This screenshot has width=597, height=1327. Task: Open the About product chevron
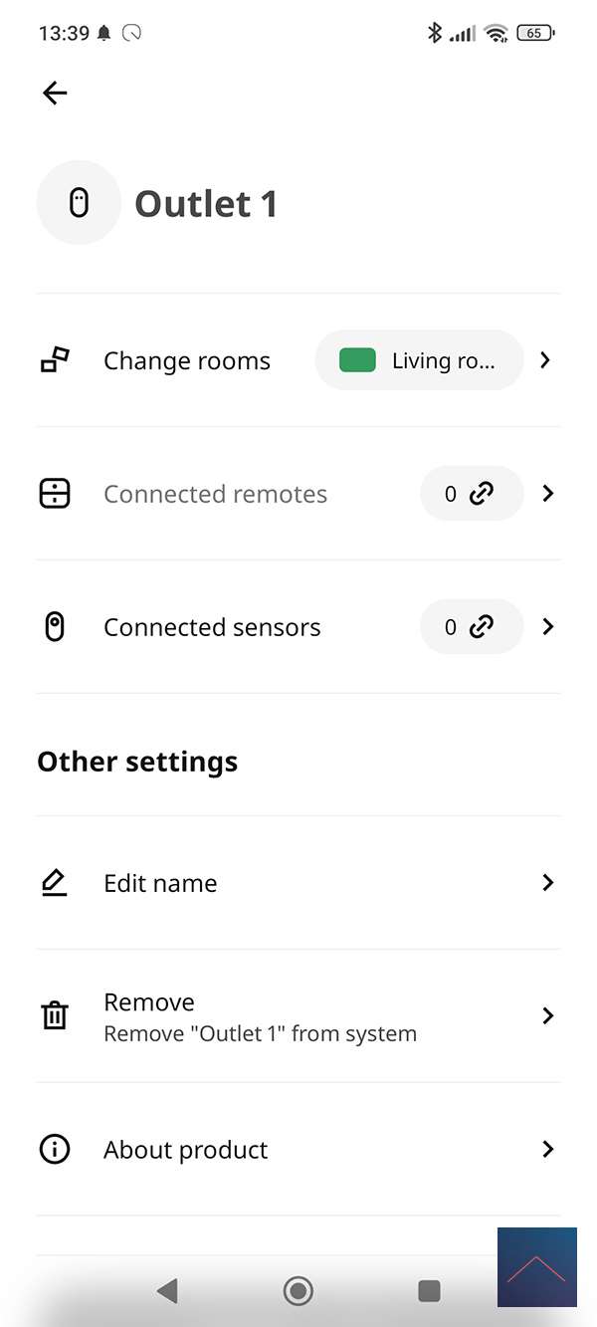point(547,1150)
